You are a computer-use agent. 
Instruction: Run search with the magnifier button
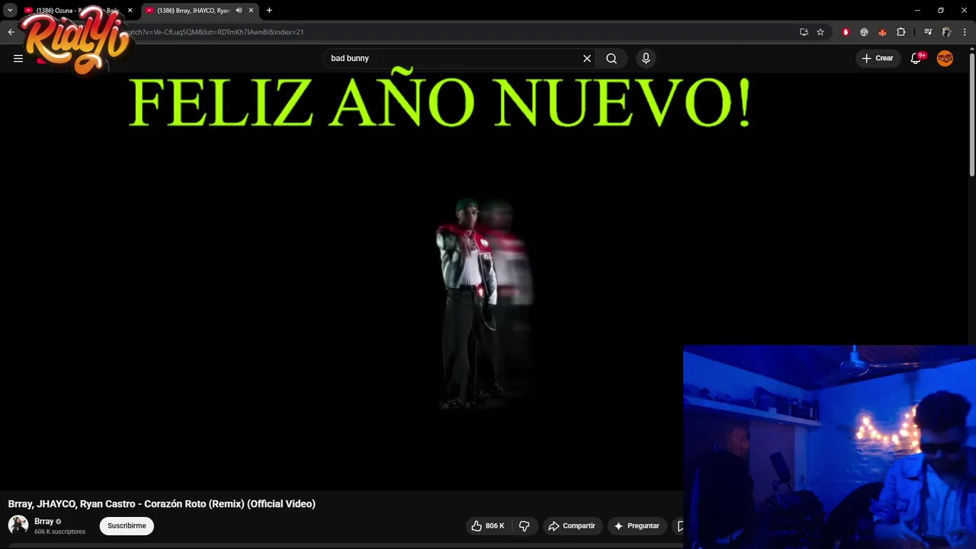tap(612, 58)
